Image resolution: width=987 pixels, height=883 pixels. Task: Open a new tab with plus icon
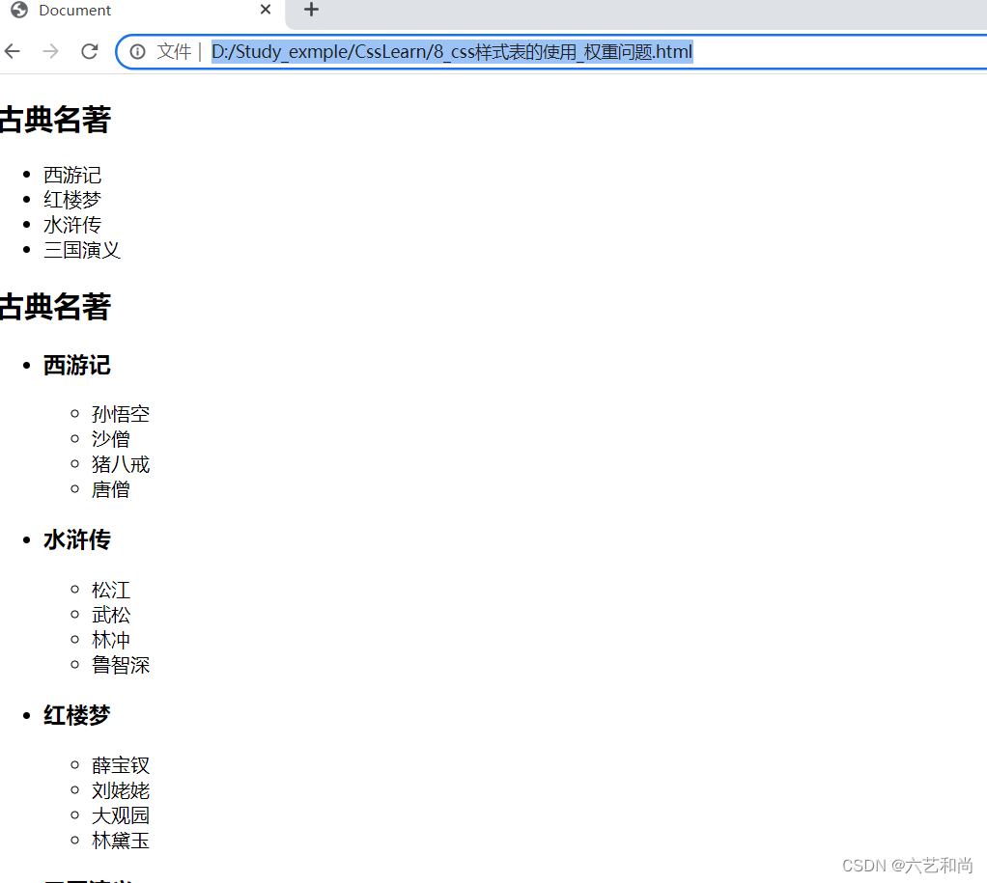tap(311, 10)
